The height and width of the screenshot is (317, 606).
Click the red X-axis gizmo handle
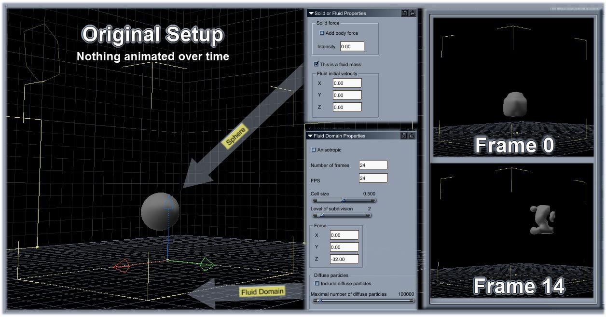(122, 265)
